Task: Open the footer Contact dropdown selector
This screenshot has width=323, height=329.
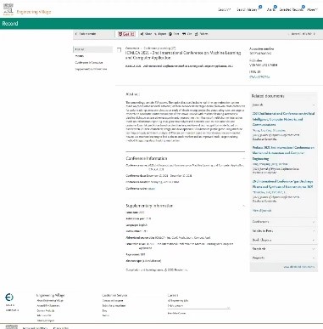Action: click(199, 306)
